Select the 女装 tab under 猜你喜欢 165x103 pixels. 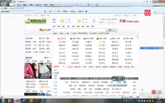pos(41,61)
